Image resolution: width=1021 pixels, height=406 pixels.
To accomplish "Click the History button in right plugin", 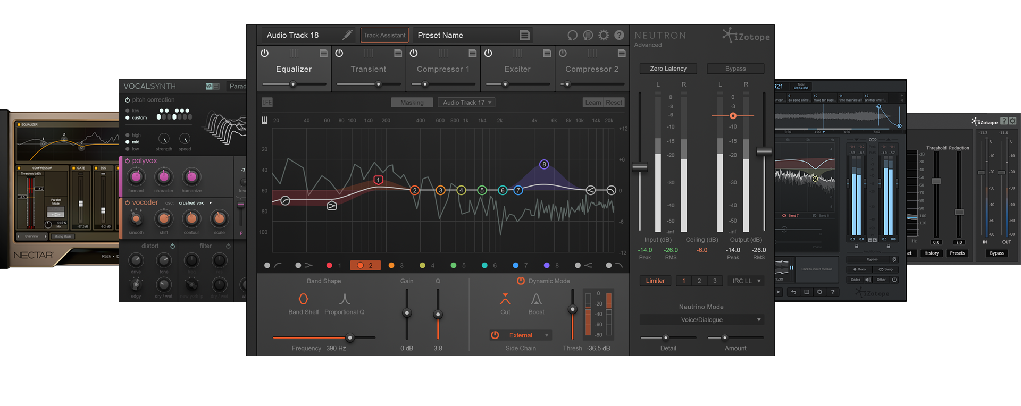I will (931, 253).
